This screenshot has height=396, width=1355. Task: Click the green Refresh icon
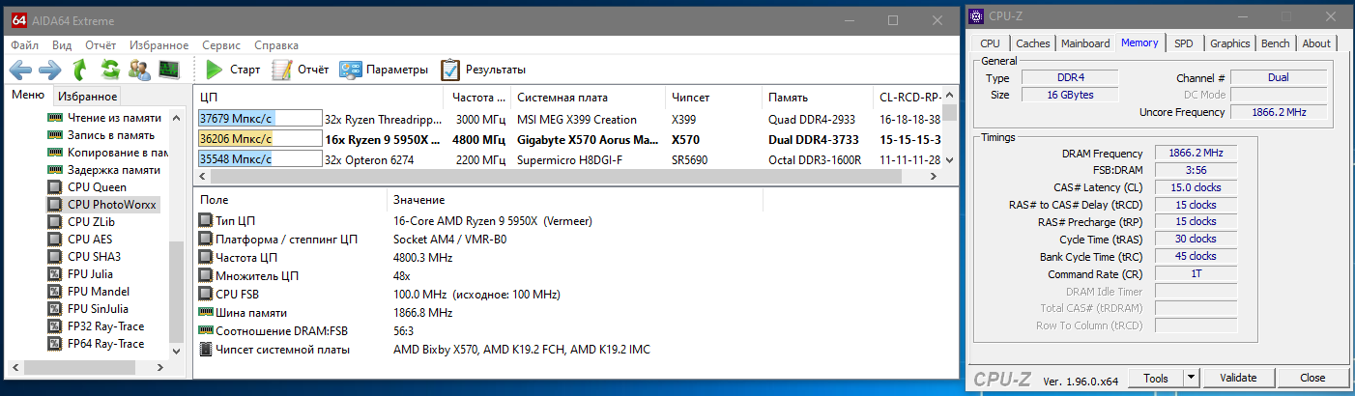(110, 70)
